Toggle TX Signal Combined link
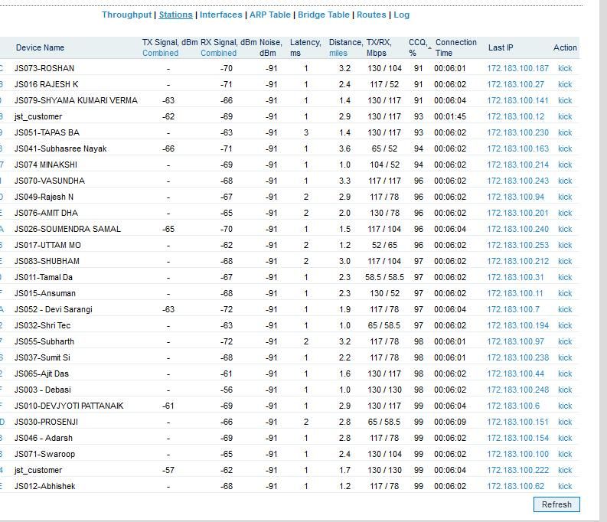This screenshot has width=607, height=522. [160, 53]
